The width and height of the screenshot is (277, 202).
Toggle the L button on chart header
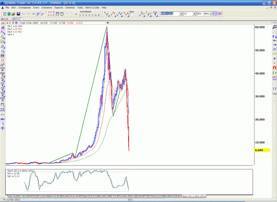point(10,23)
